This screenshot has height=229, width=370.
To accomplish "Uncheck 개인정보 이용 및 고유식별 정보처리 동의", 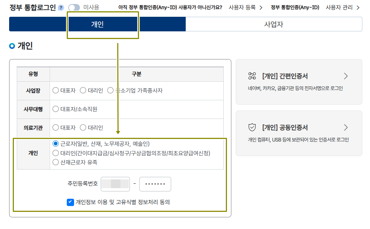I will tap(70, 203).
